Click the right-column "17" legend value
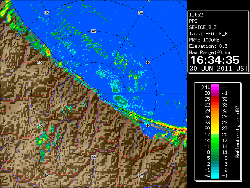 [225, 140]
